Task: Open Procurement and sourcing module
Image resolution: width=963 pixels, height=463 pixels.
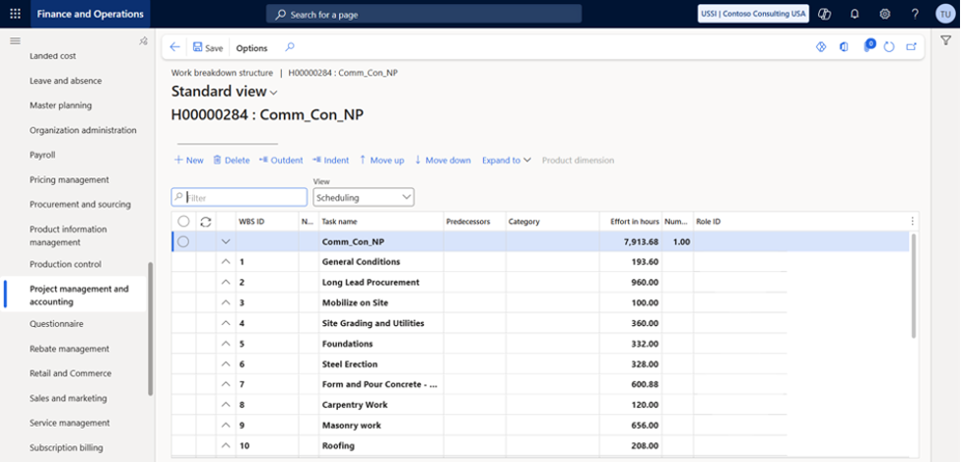Action: (80, 204)
